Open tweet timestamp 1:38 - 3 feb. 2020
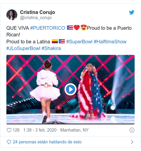 tap(40, 130)
